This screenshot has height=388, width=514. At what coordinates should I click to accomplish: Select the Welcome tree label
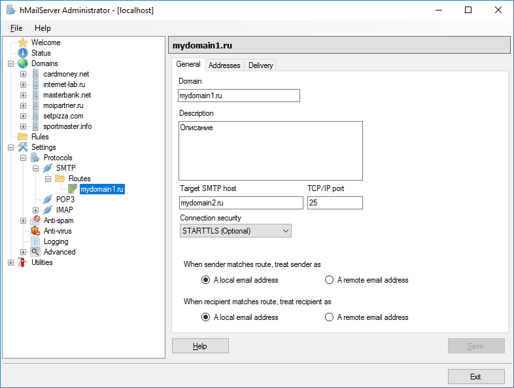click(46, 43)
